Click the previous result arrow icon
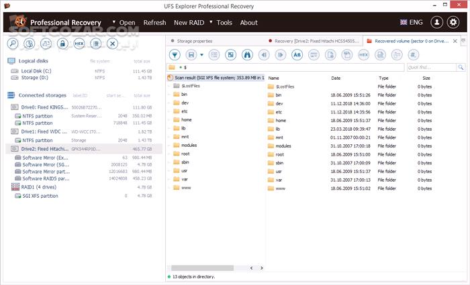The image size is (470, 285). coord(264,55)
